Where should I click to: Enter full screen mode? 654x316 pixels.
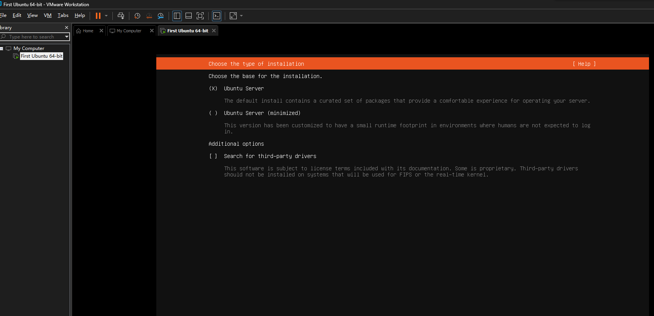200,16
